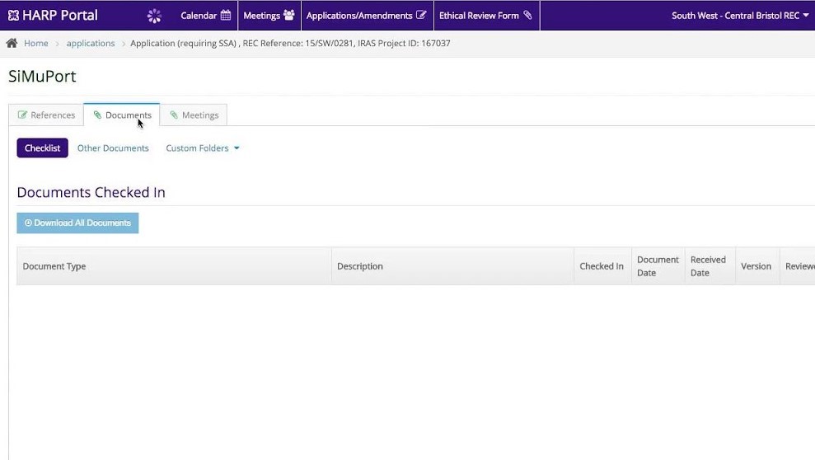The width and height of the screenshot is (815, 460).
Task: Click the loading spinner icon in navbar
Action: point(153,16)
